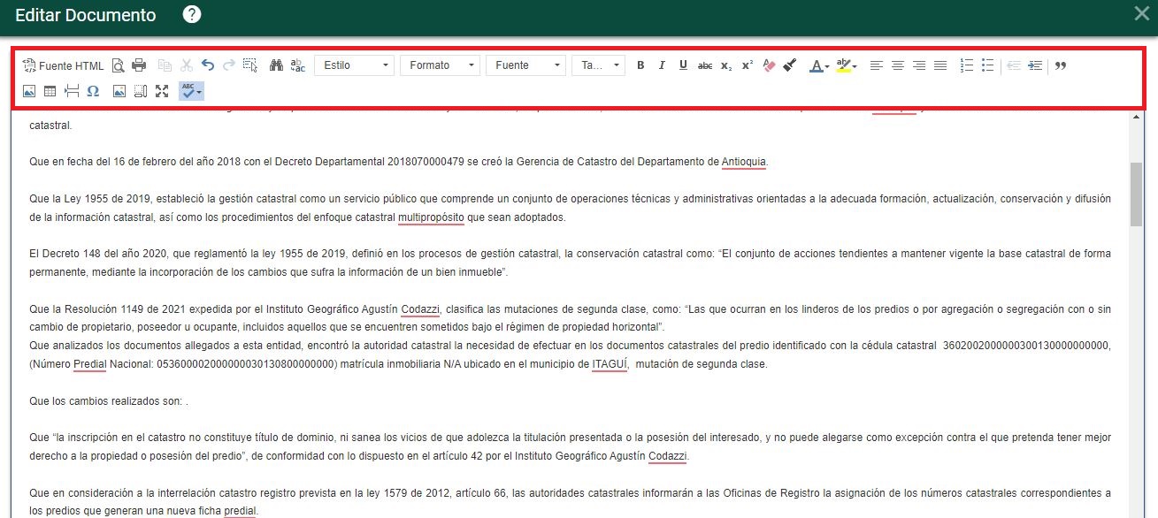The image size is (1158, 518).
Task: Toggle strikethrough formatting
Action: (705, 65)
